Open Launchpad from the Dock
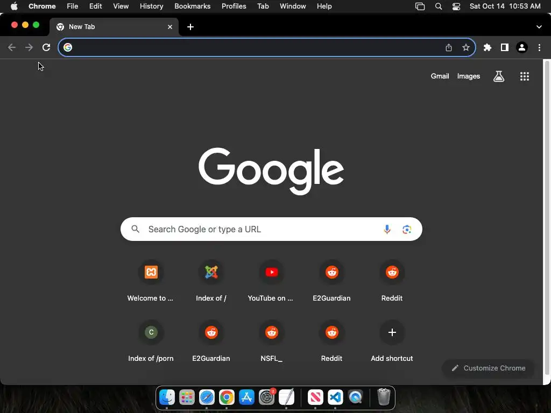This screenshot has height=413, width=551. tap(187, 397)
